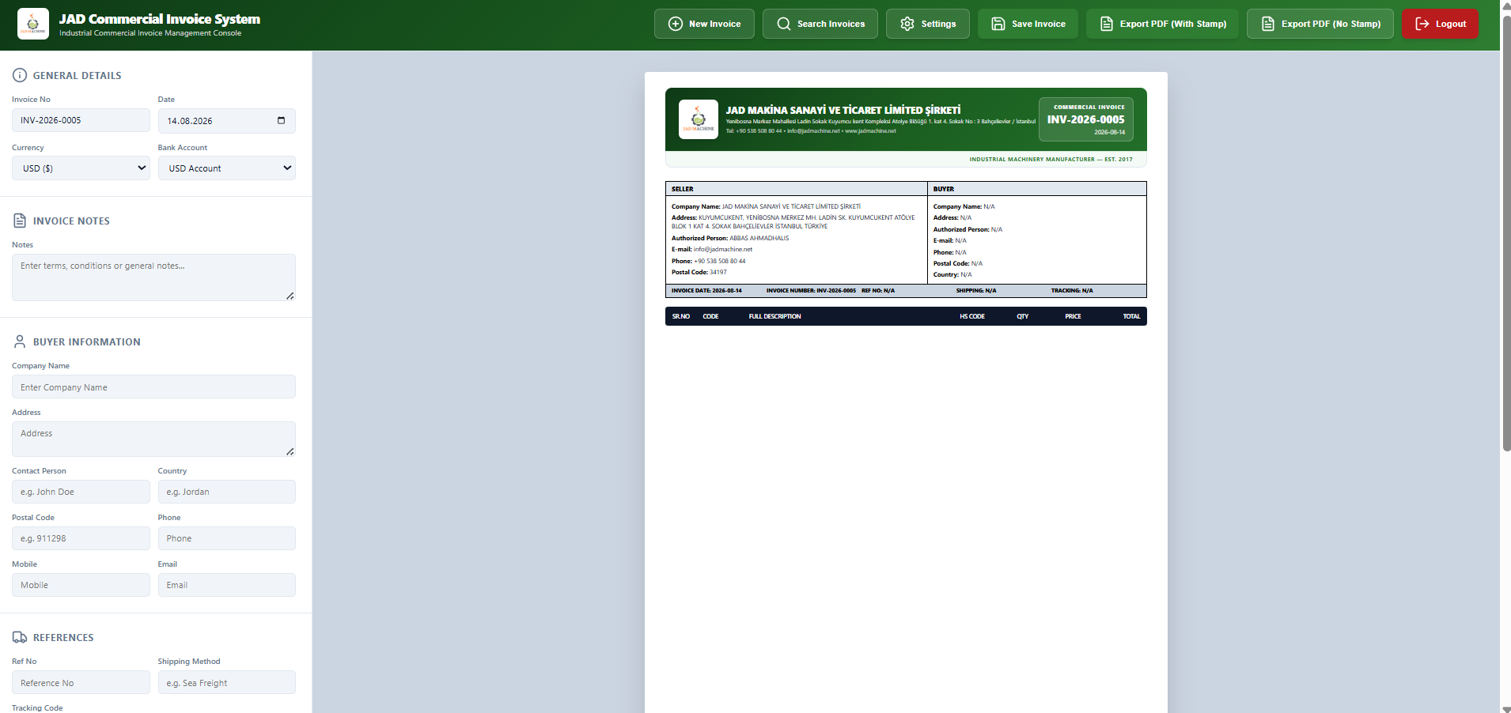The width and height of the screenshot is (1511, 713).
Task: Click the FULL DESCRIPTION column header
Action: (775, 316)
